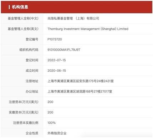This screenshot has height=138, width=153.
Task: Select the ratio value 100%
Action: point(51,123)
